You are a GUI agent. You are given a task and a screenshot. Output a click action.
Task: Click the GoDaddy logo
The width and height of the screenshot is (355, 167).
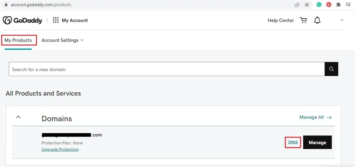23,20
